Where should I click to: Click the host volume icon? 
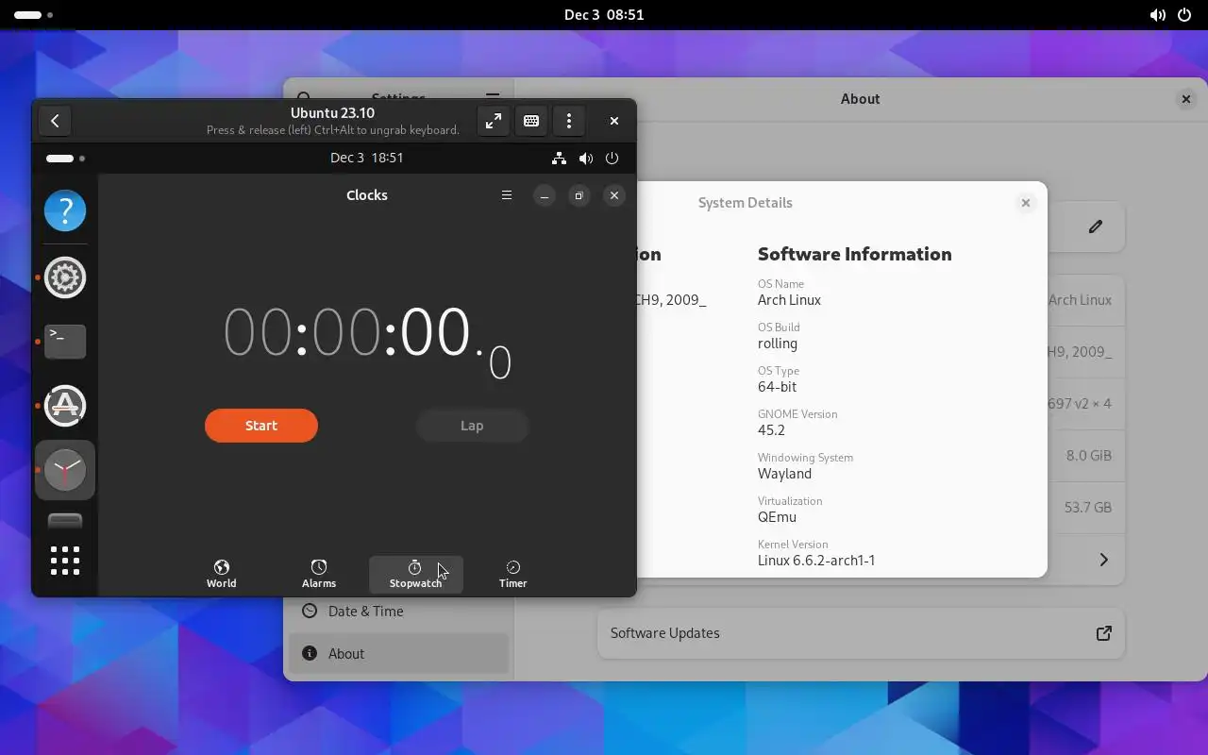tap(1157, 15)
